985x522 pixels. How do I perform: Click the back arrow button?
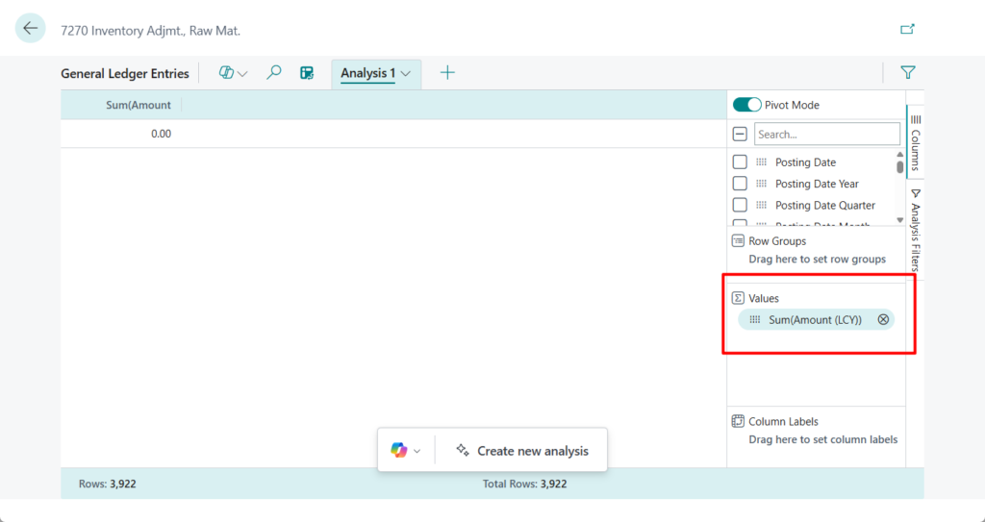click(x=30, y=29)
